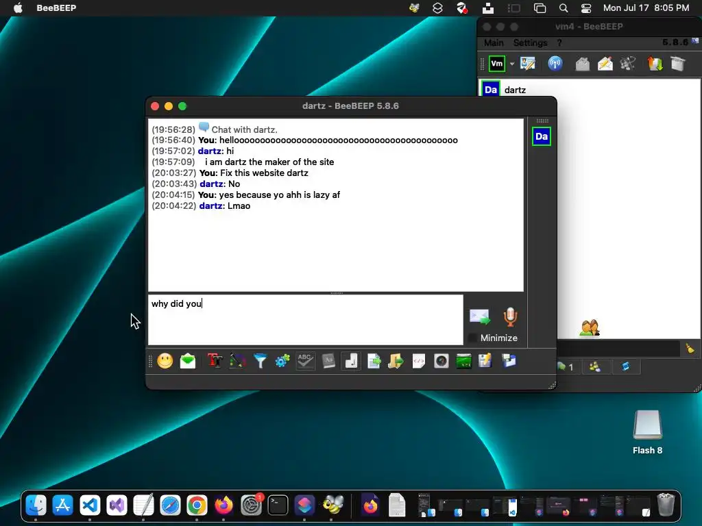Open Spotlight search in menu bar
Screen dimensions: 702x526
[x=564, y=8]
